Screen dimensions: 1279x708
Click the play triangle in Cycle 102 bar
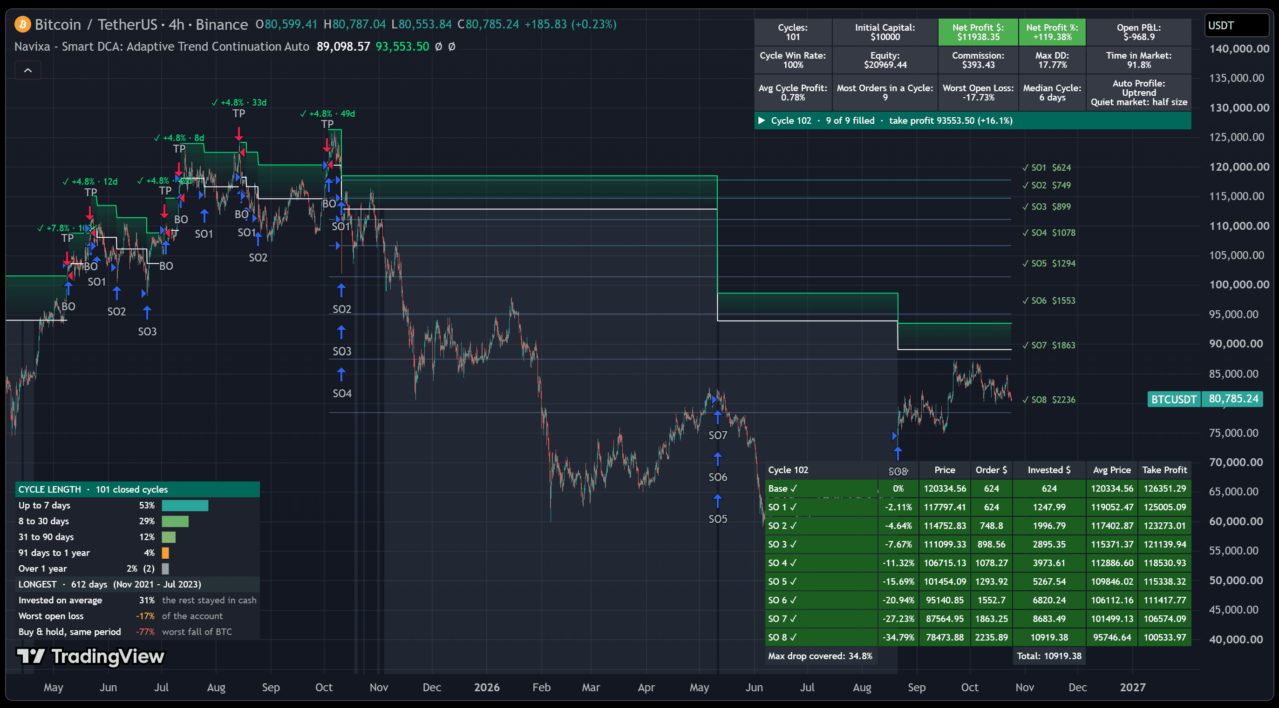pos(762,120)
